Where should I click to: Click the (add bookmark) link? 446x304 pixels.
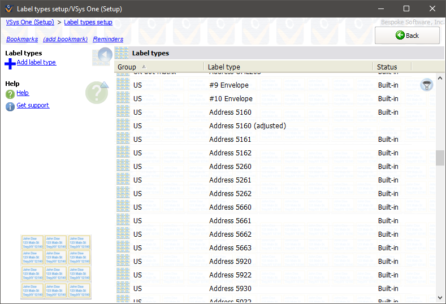click(65, 40)
